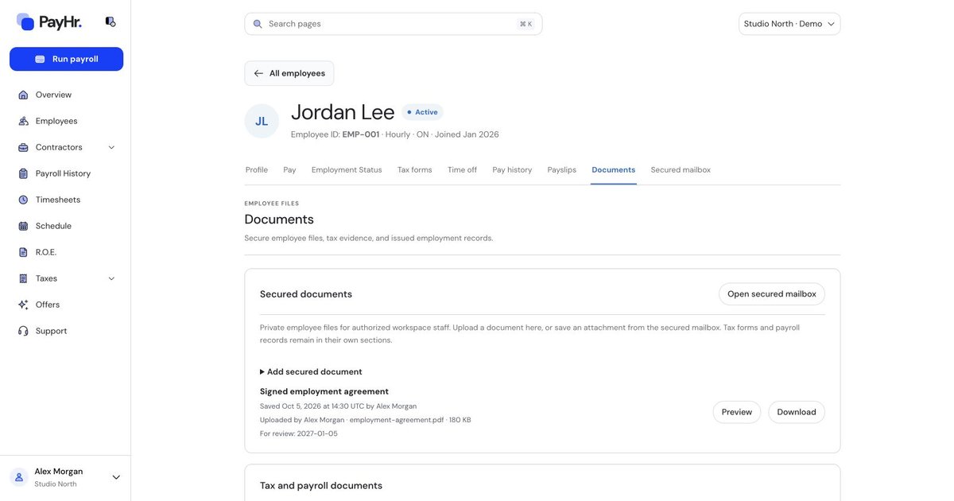Image resolution: width=954 pixels, height=501 pixels.
Task: Click the Support headset icon
Action: click(23, 331)
